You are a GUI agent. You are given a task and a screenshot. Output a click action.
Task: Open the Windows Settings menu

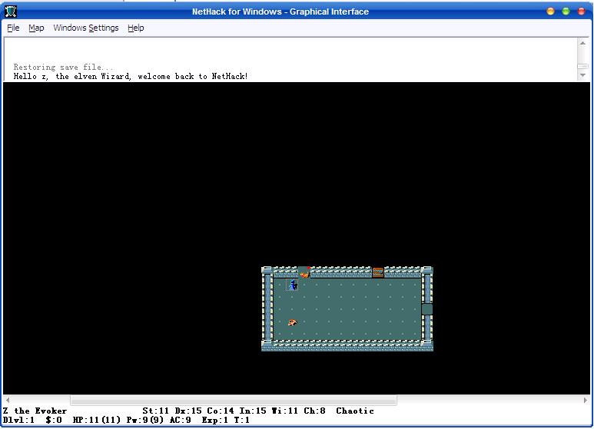(x=86, y=28)
